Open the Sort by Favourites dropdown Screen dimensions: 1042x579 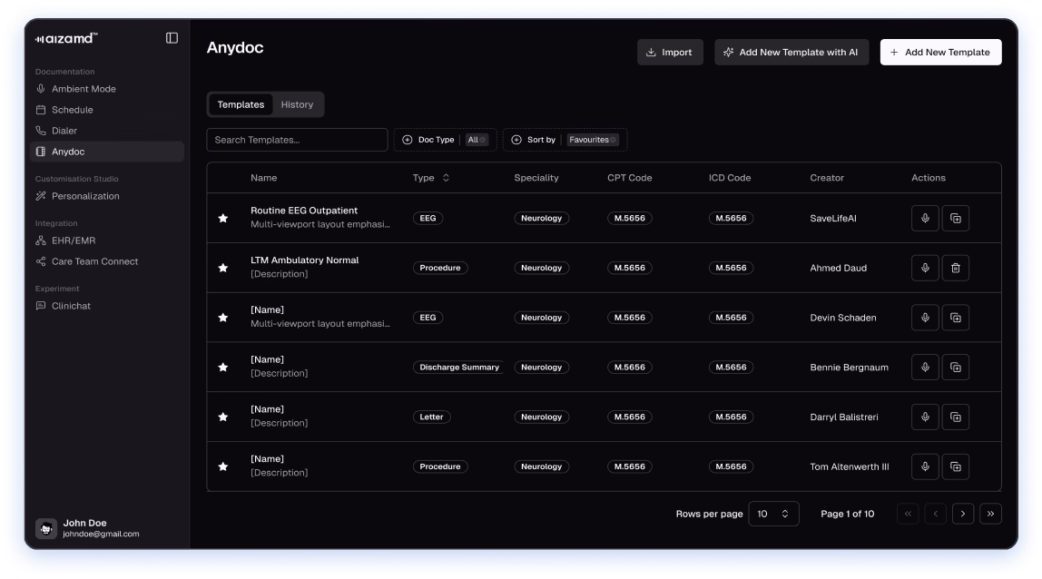point(565,140)
